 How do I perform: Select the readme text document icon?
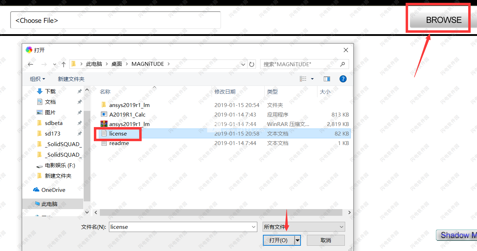click(103, 143)
